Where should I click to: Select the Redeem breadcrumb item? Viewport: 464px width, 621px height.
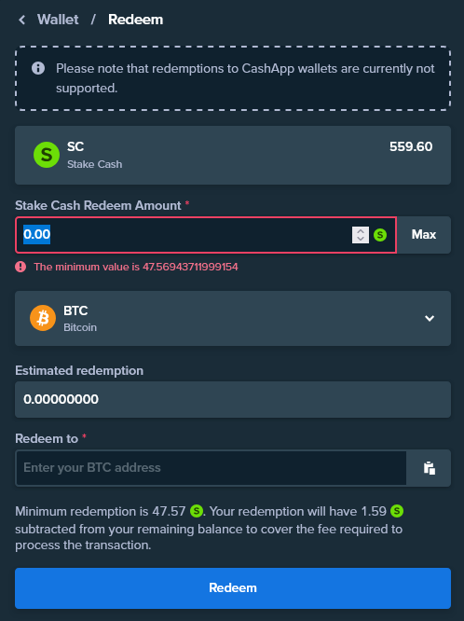pyautogui.click(x=135, y=20)
